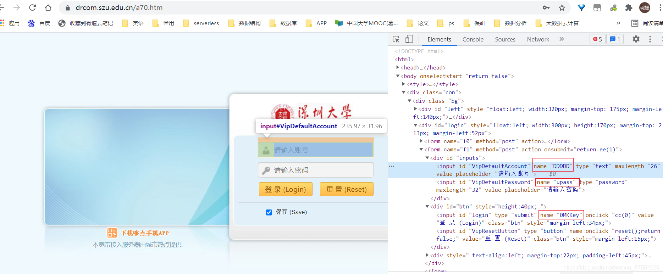Screen dimensions: 663x274
Task: Switch to the Console tab
Action: pos(473,39)
